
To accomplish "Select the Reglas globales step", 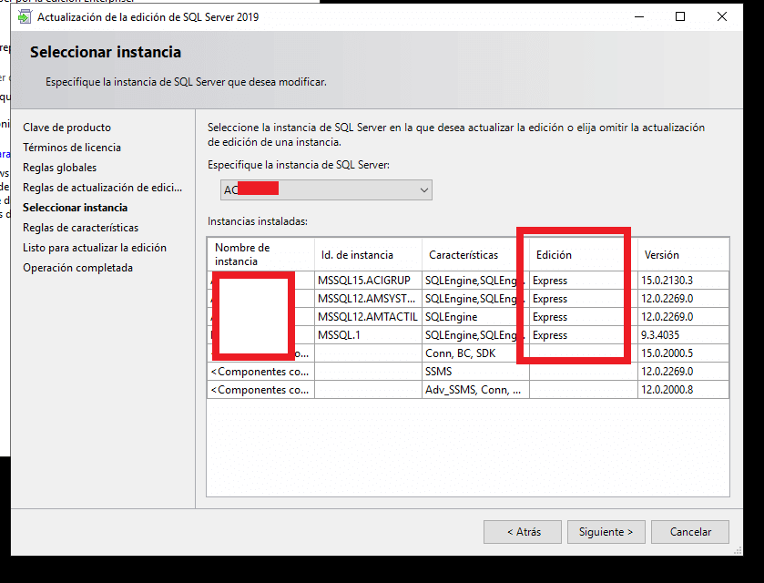I will pyautogui.click(x=59, y=168).
